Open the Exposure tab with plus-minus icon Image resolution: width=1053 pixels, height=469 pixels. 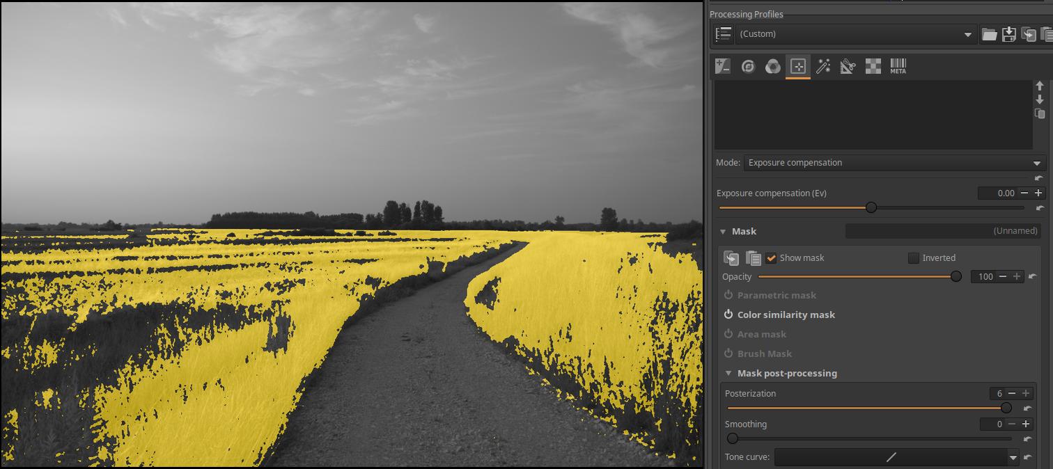tap(723, 67)
